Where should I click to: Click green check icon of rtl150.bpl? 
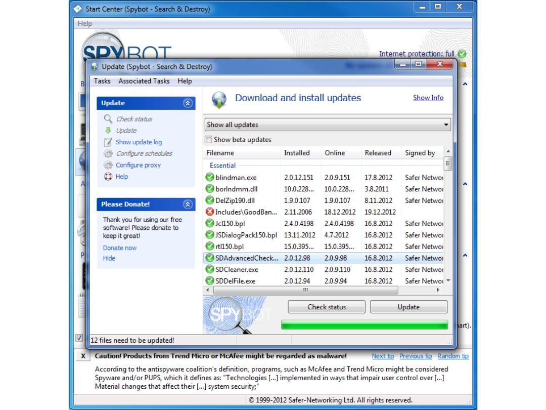coord(210,246)
